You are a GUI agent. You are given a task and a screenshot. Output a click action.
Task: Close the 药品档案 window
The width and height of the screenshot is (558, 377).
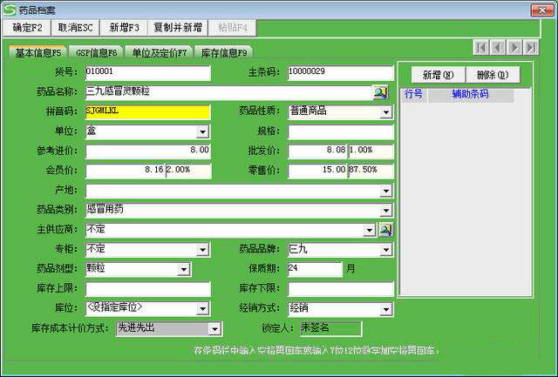click(x=542, y=10)
